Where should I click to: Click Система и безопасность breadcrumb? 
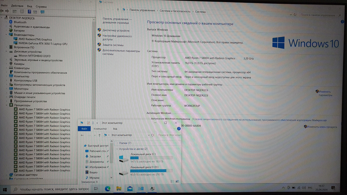[x=175, y=11]
